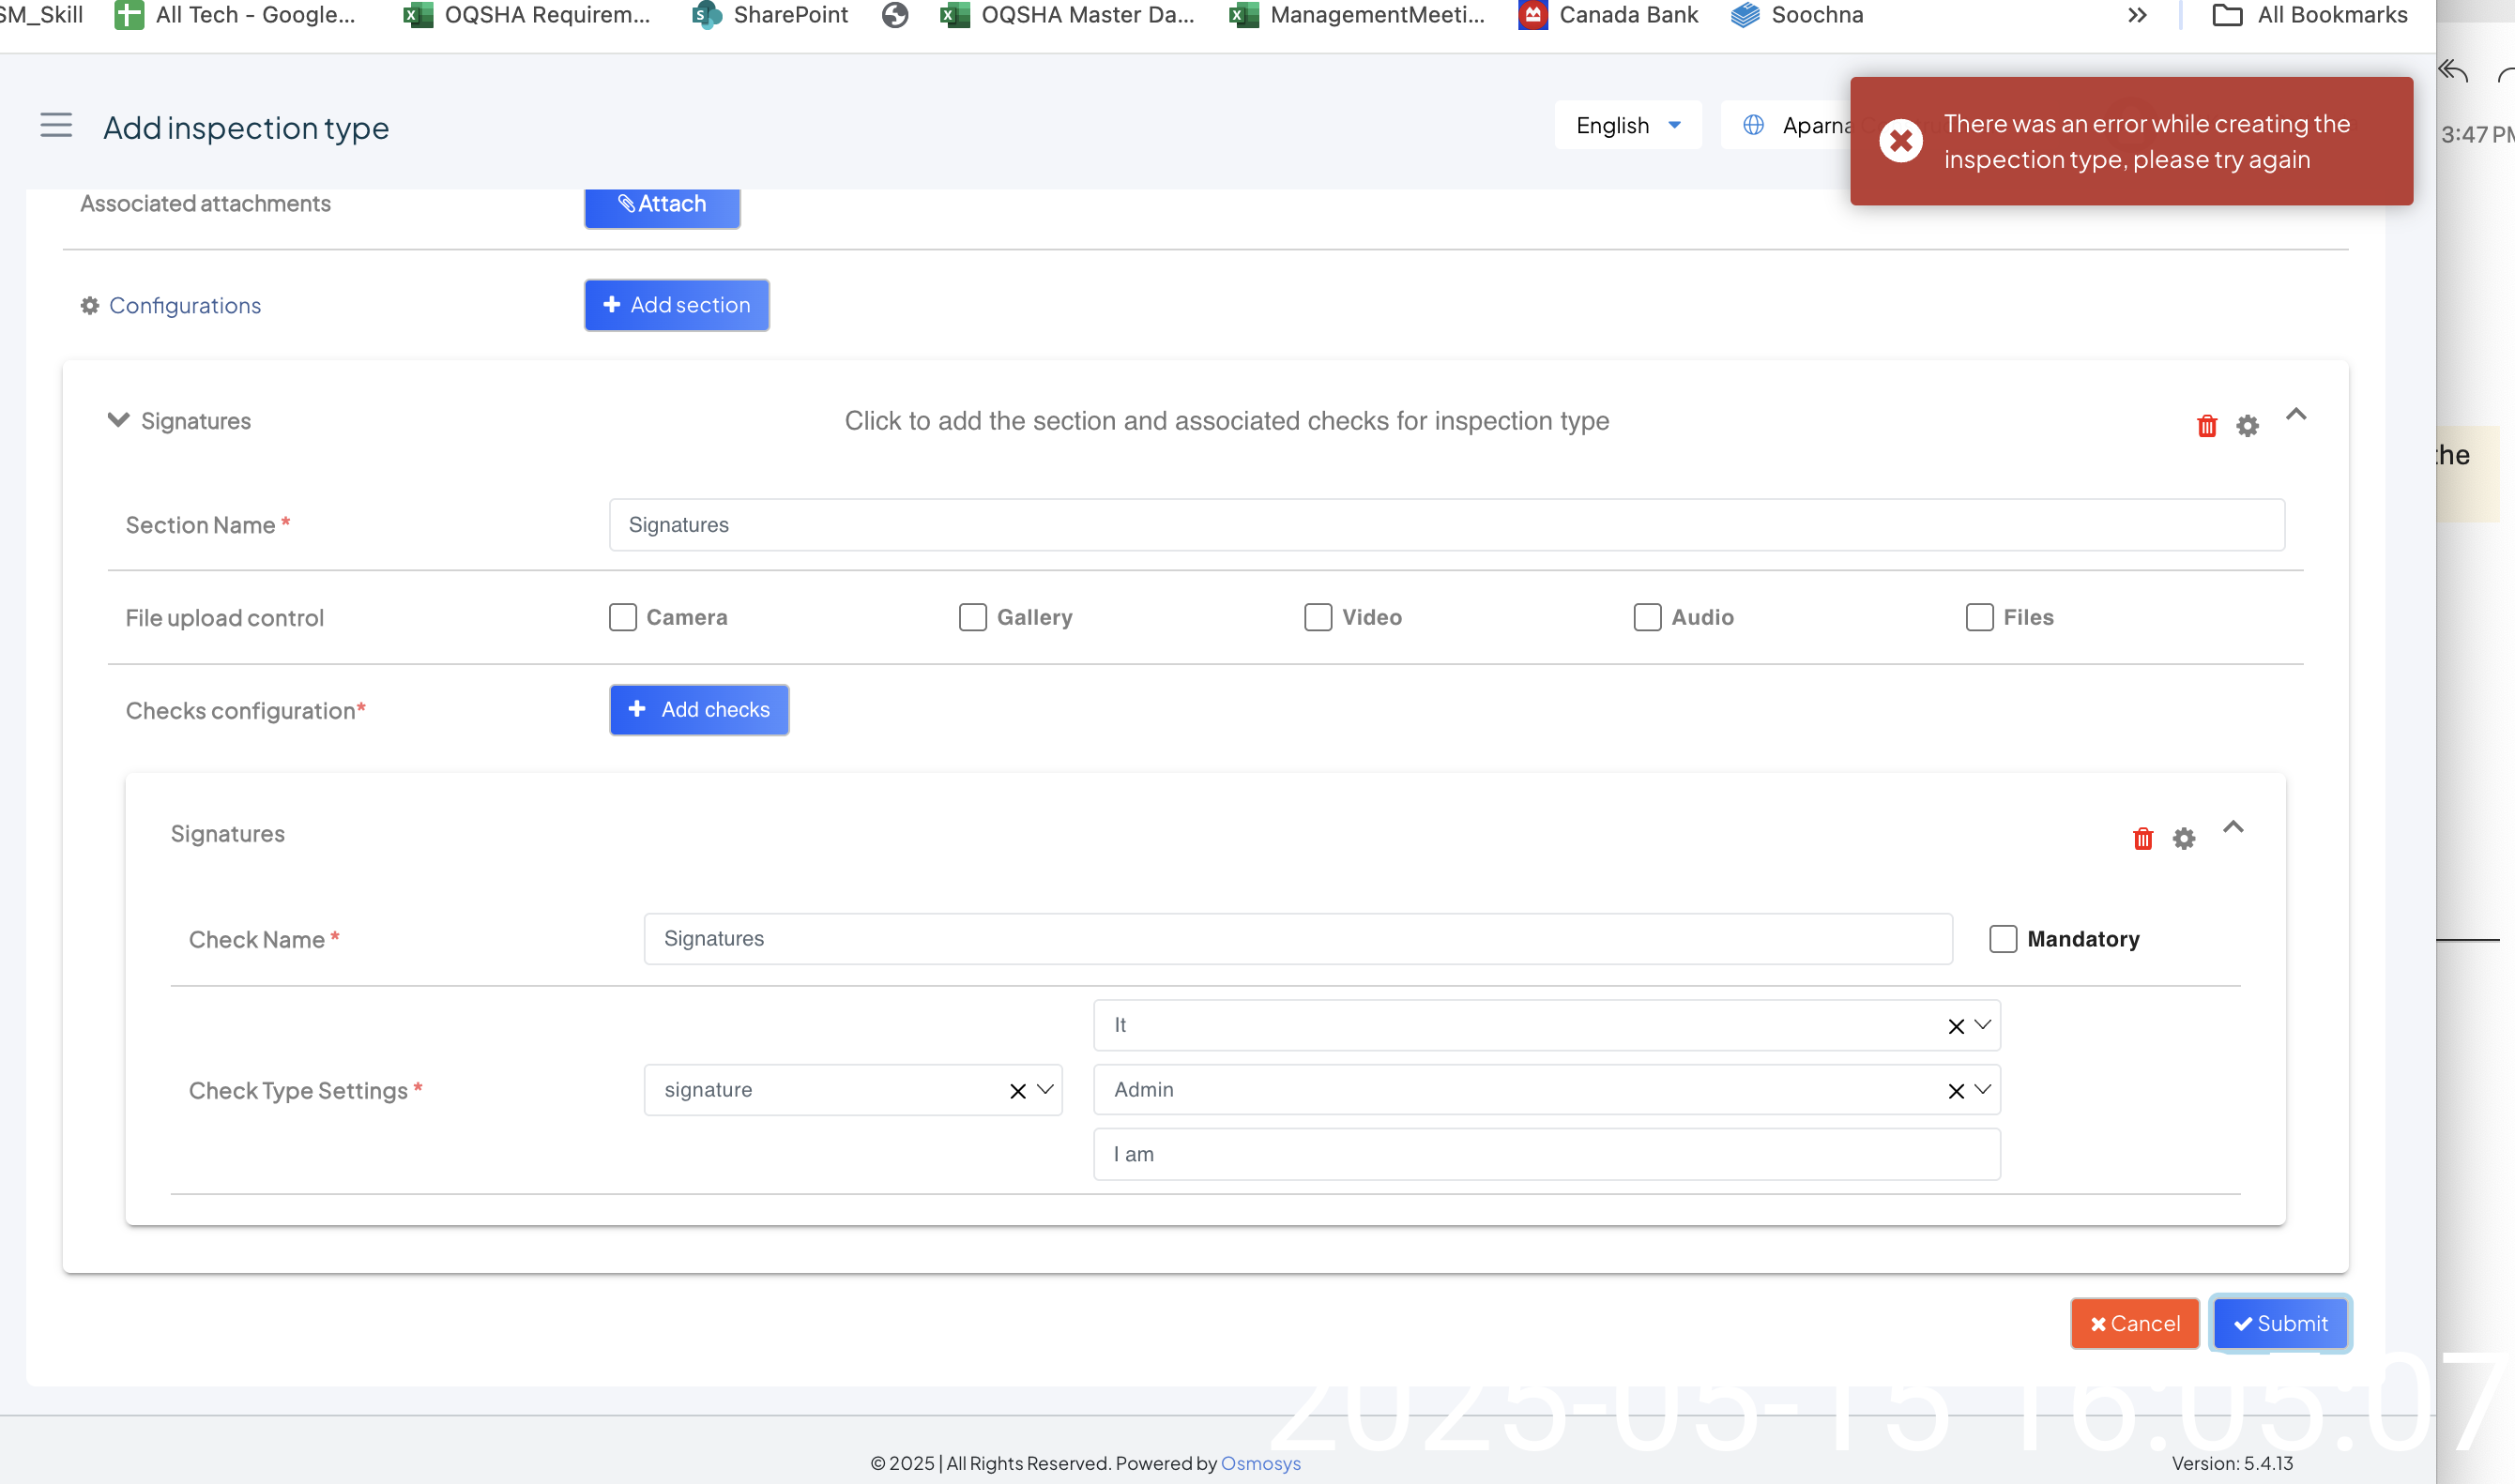Expand the 'It' dropdown list
This screenshot has width=2515, height=1484.
pyautogui.click(x=1982, y=1025)
